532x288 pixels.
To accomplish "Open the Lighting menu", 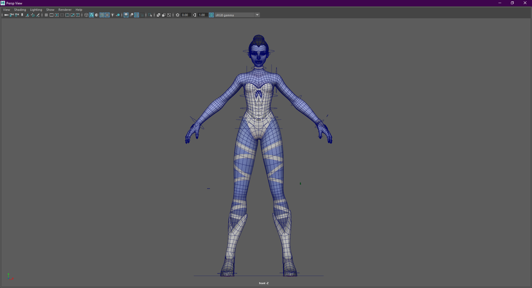I will (36, 10).
